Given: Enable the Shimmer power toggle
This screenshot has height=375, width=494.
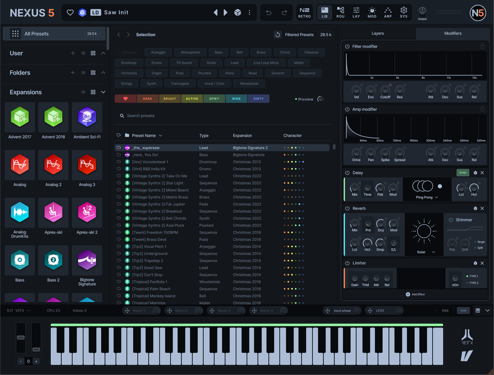Looking at the screenshot, I should (x=451, y=220).
